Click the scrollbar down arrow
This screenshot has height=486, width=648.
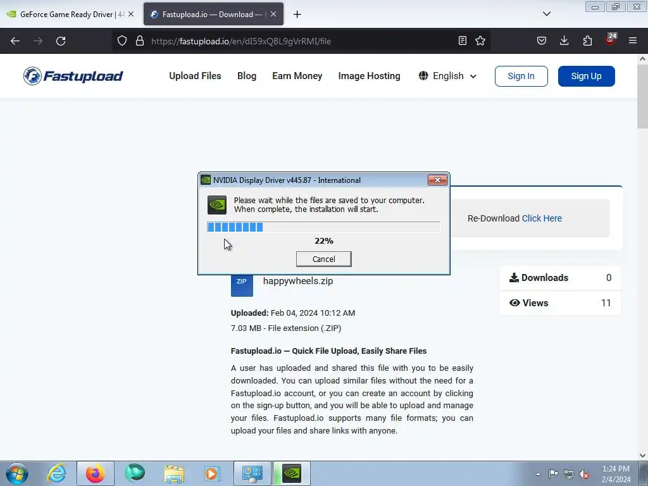[642, 455]
